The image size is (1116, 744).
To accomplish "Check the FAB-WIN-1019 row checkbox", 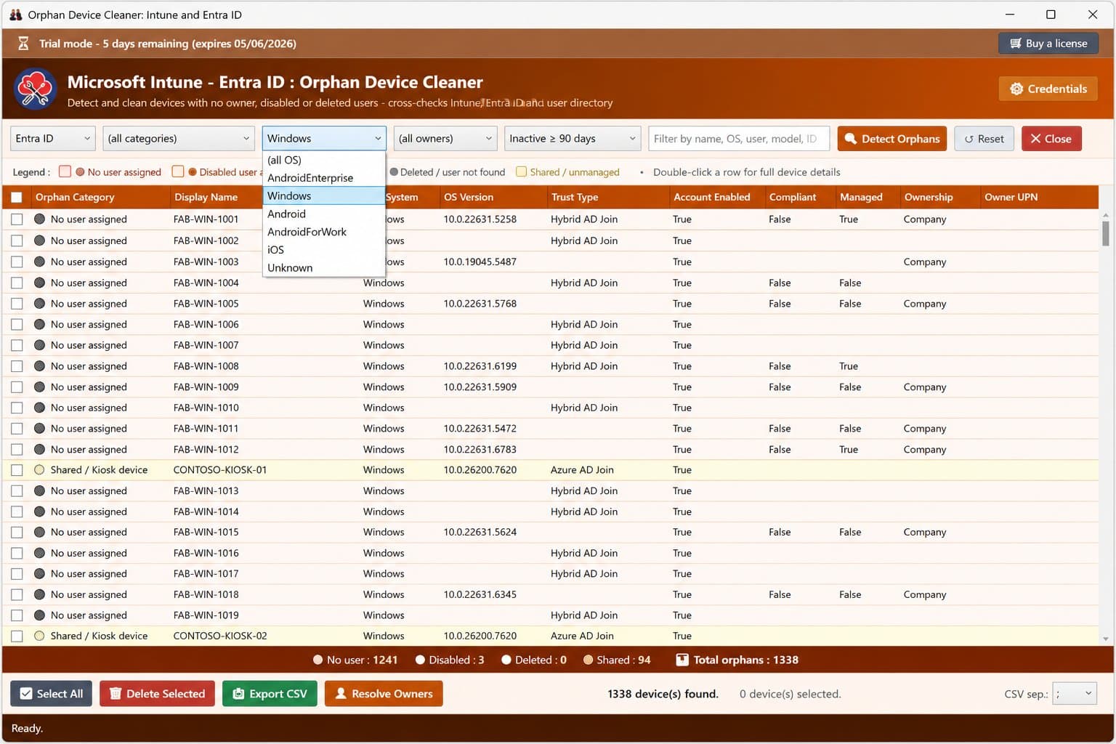I will click(x=17, y=615).
